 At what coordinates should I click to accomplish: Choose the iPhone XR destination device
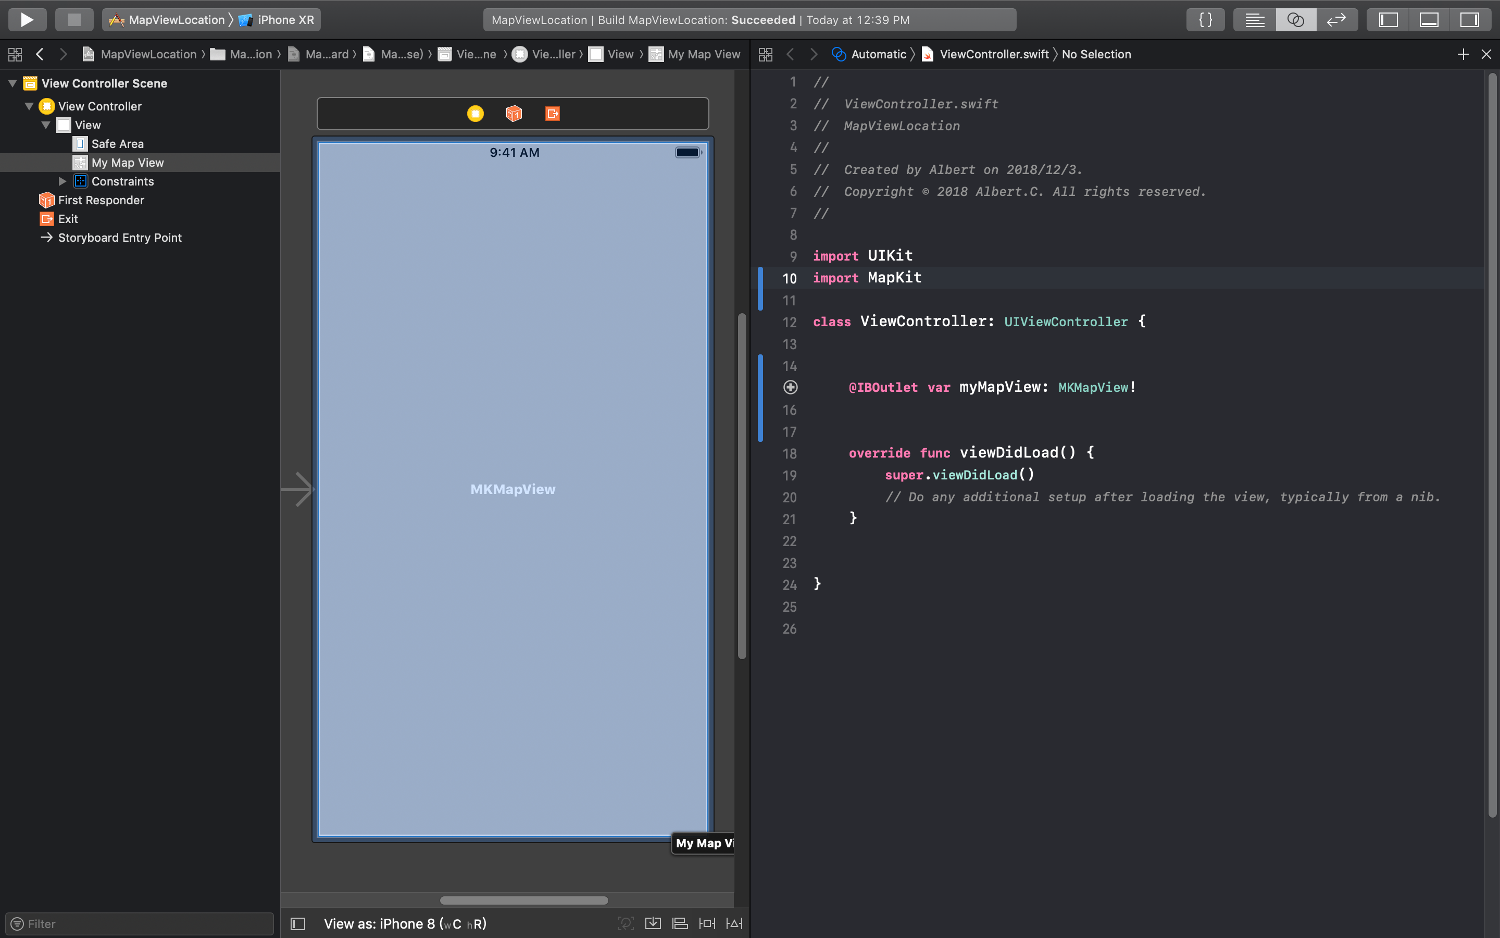(x=277, y=20)
